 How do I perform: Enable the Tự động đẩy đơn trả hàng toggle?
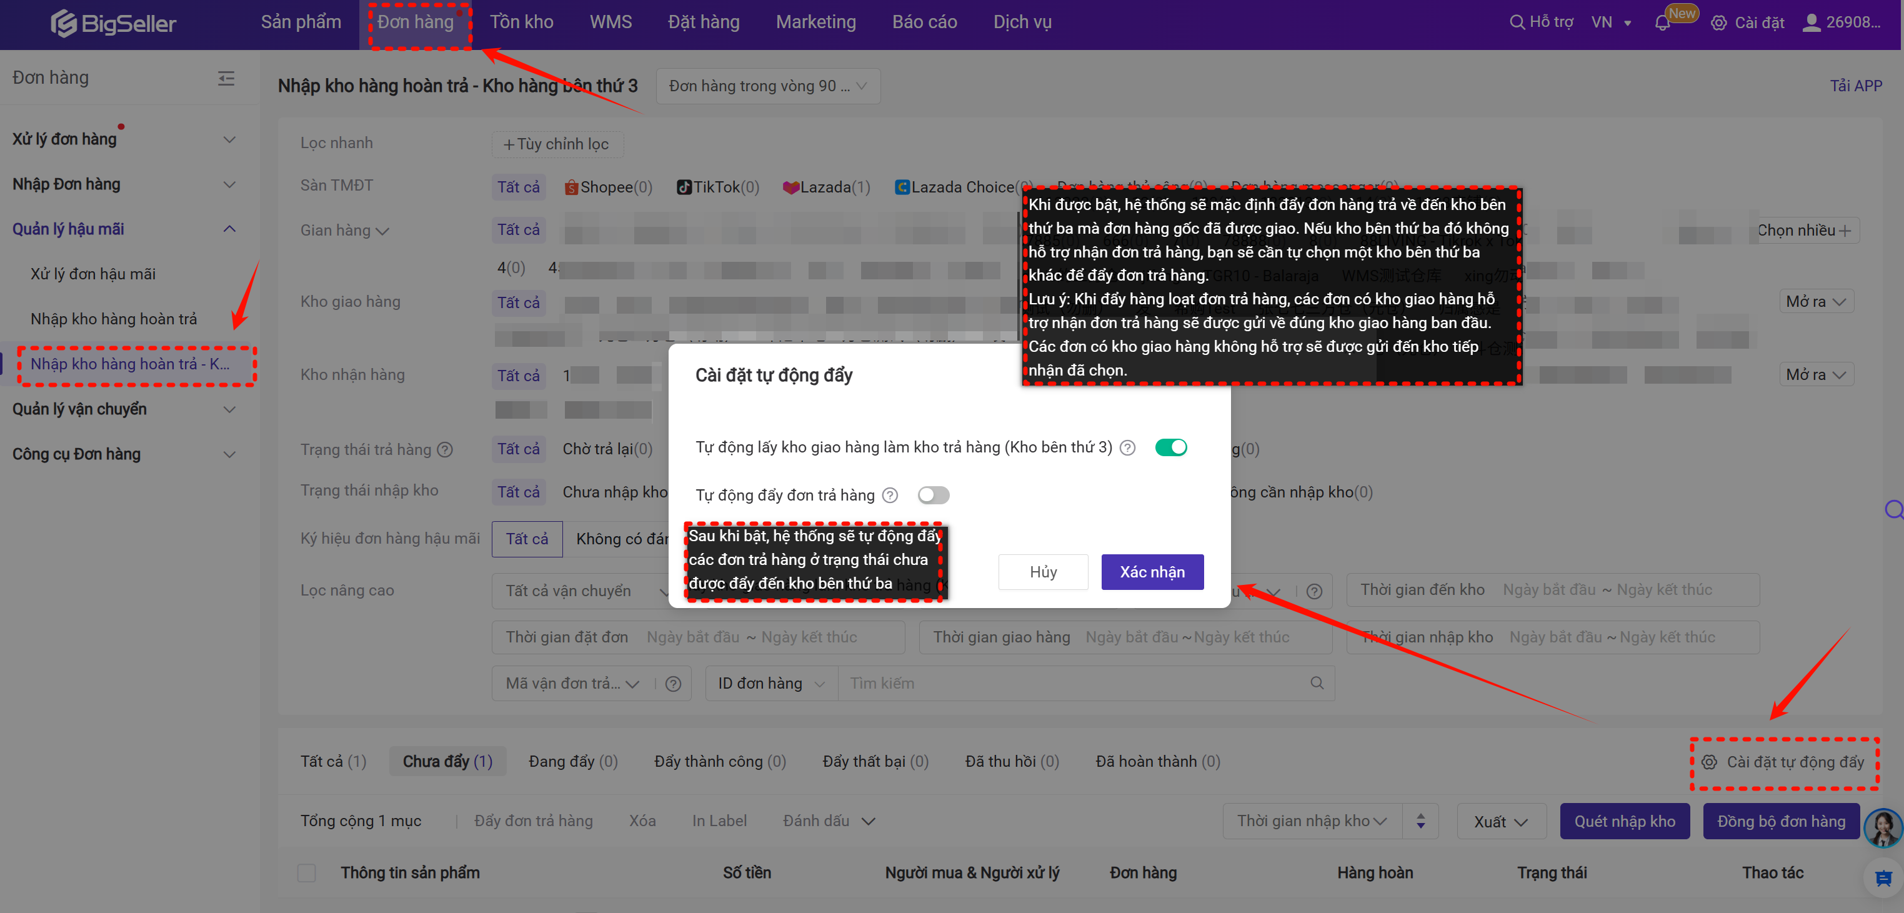933,496
